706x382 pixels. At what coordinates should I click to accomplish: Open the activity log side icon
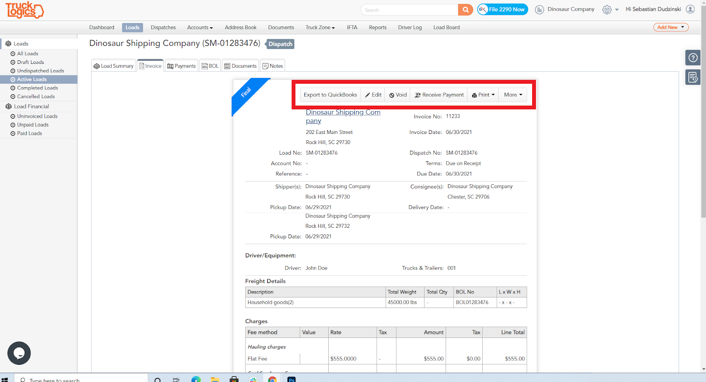tap(693, 78)
